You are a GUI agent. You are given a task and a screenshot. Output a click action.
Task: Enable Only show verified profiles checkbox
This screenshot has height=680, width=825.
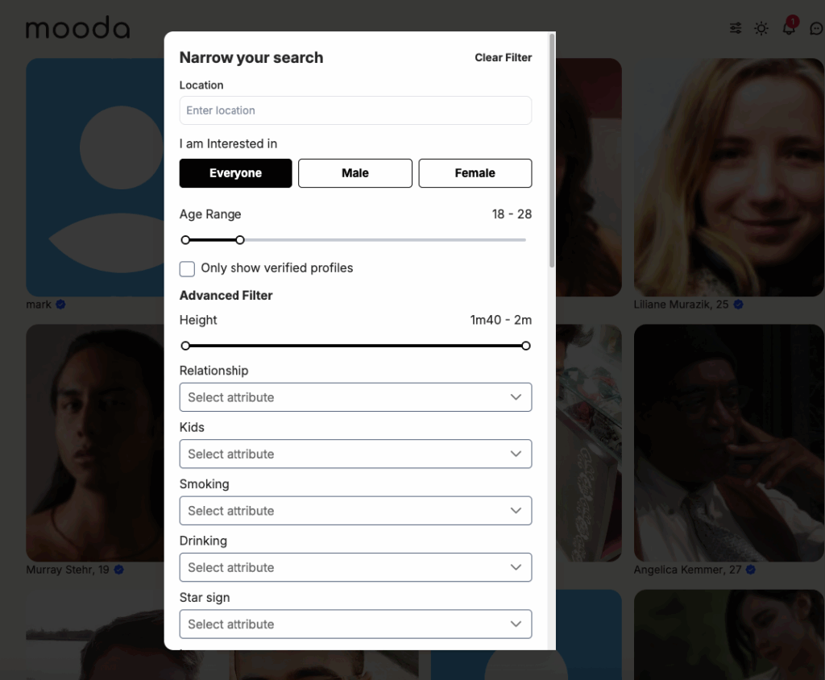coord(187,268)
